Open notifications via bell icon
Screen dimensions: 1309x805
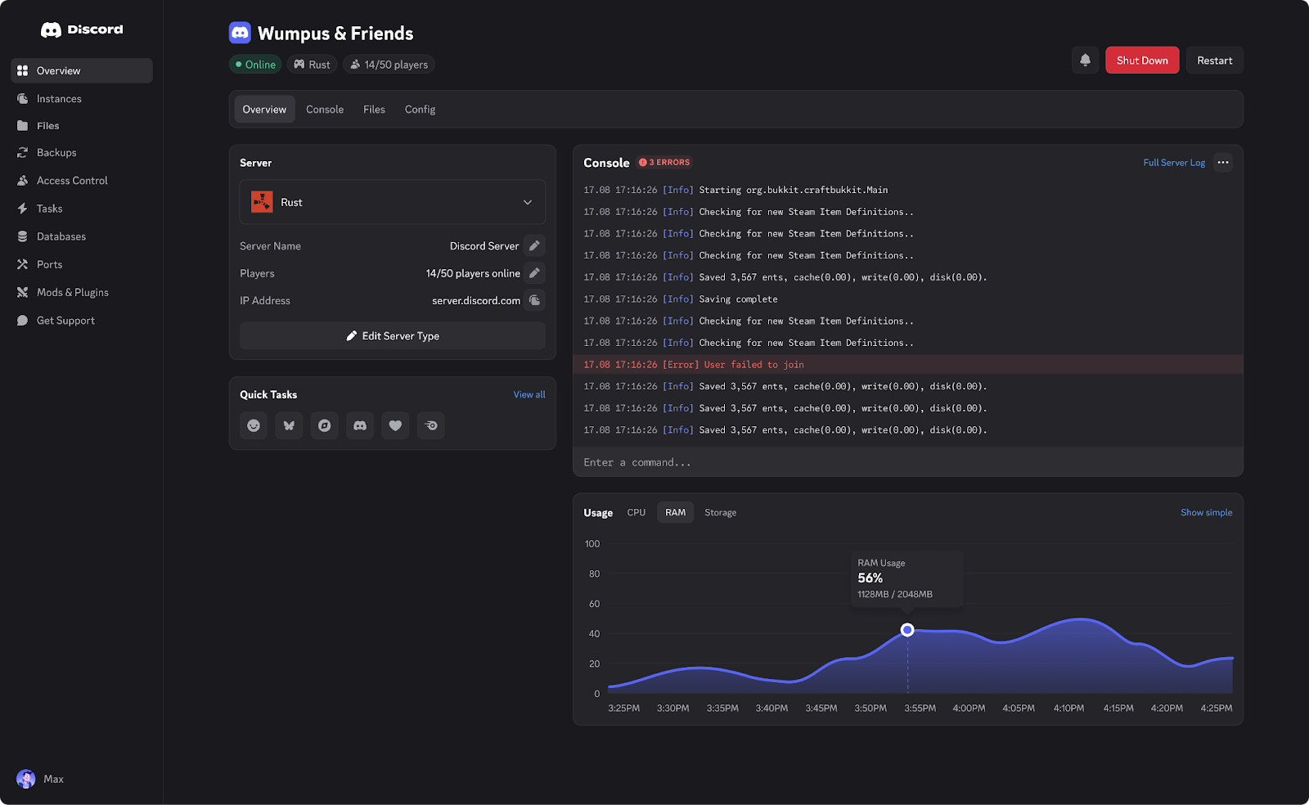[x=1085, y=60]
